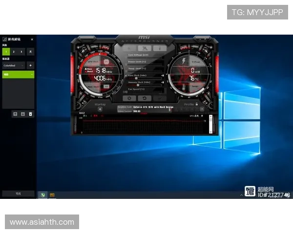Click the driver version 398.65 text
The width and height of the screenshot is (293, 234).
[x=137, y=111]
